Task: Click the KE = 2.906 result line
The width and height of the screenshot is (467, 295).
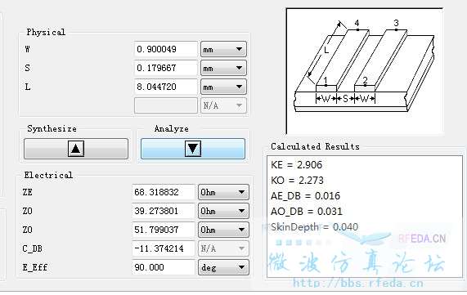Action: coord(296,164)
